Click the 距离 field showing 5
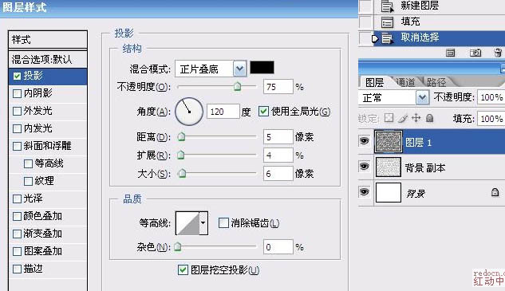Viewport: 505px width, 291px height. pos(278,137)
